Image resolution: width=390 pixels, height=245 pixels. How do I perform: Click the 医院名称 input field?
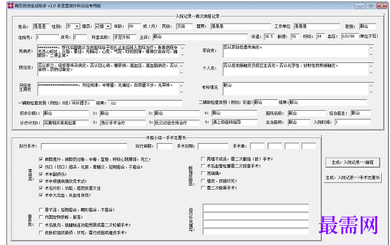tap(307, 113)
